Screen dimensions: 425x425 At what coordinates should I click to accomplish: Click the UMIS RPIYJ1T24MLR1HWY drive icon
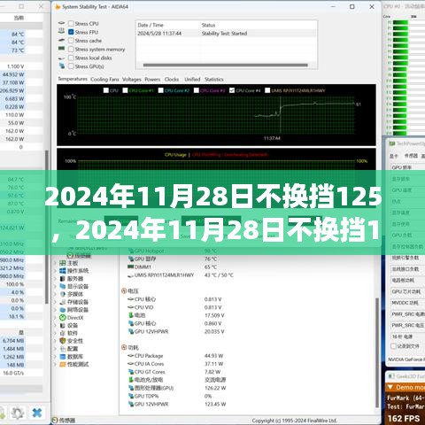(x=131, y=275)
